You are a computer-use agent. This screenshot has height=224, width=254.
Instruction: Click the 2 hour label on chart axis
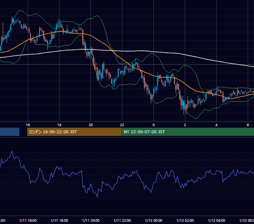(x=185, y=125)
